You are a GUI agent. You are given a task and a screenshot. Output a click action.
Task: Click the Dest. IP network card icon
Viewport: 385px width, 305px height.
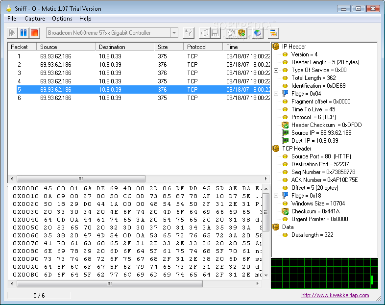tap(285, 141)
